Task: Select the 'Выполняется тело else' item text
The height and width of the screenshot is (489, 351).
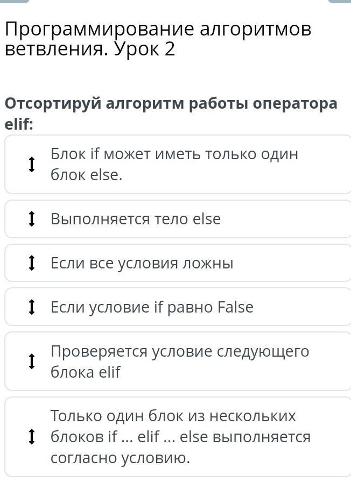Action: (136, 219)
